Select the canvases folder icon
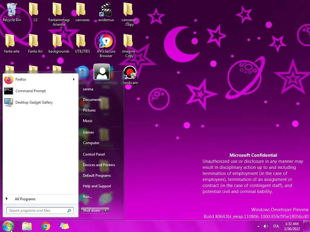This screenshot has width=310, height=232. tap(82, 12)
